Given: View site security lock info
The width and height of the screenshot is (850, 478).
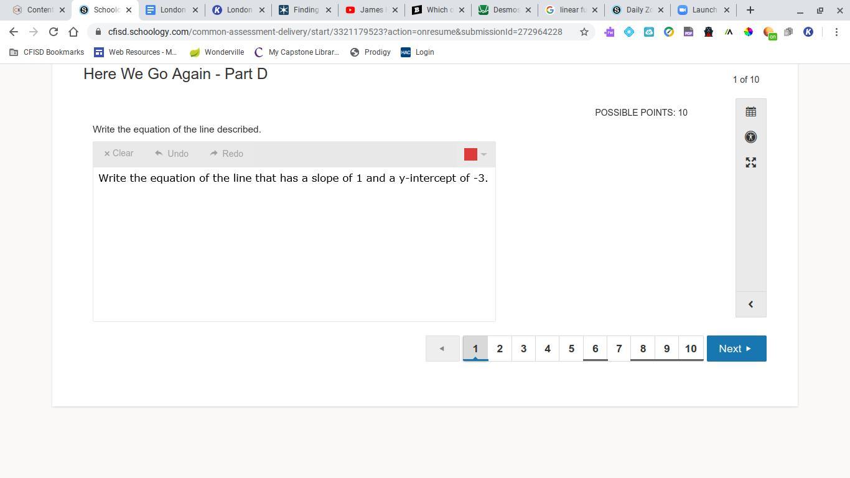Looking at the screenshot, I should (x=98, y=32).
